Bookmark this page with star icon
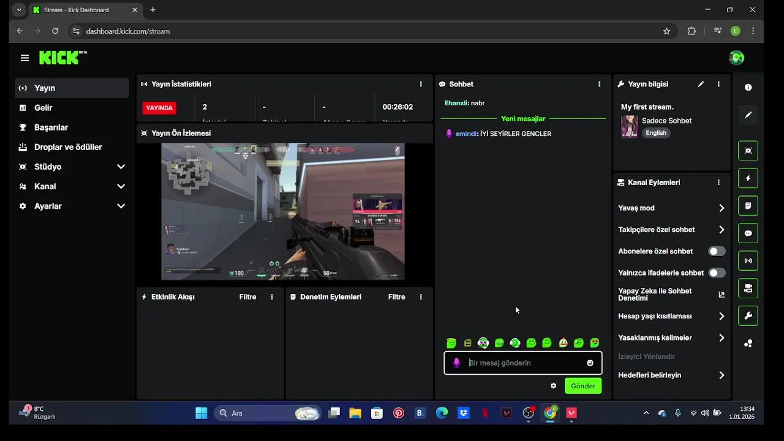This screenshot has width=784, height=441. 666,31
